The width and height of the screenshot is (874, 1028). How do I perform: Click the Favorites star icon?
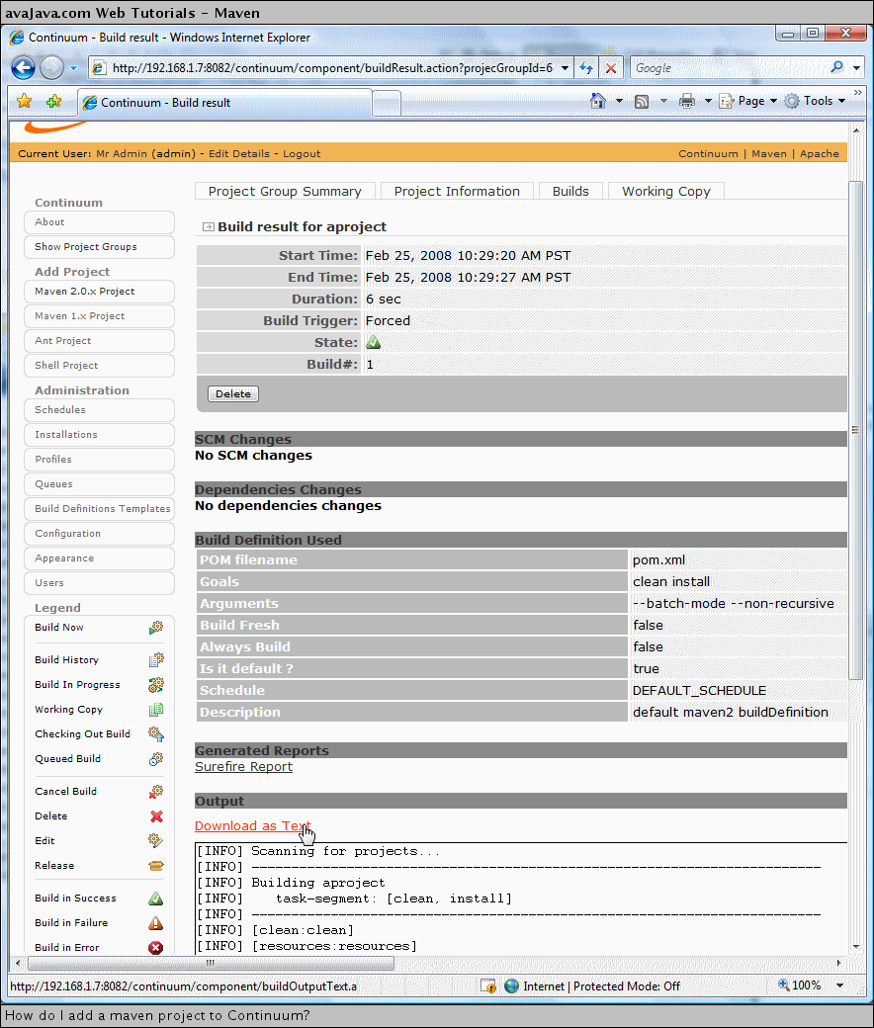coord(25,102)
